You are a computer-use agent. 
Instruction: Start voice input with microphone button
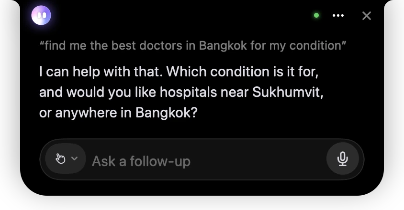[342, 158]
